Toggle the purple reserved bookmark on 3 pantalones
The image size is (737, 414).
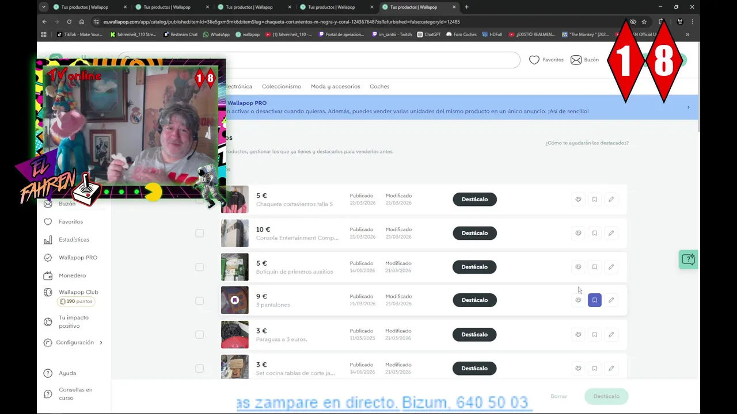click(x=595, y=300)
